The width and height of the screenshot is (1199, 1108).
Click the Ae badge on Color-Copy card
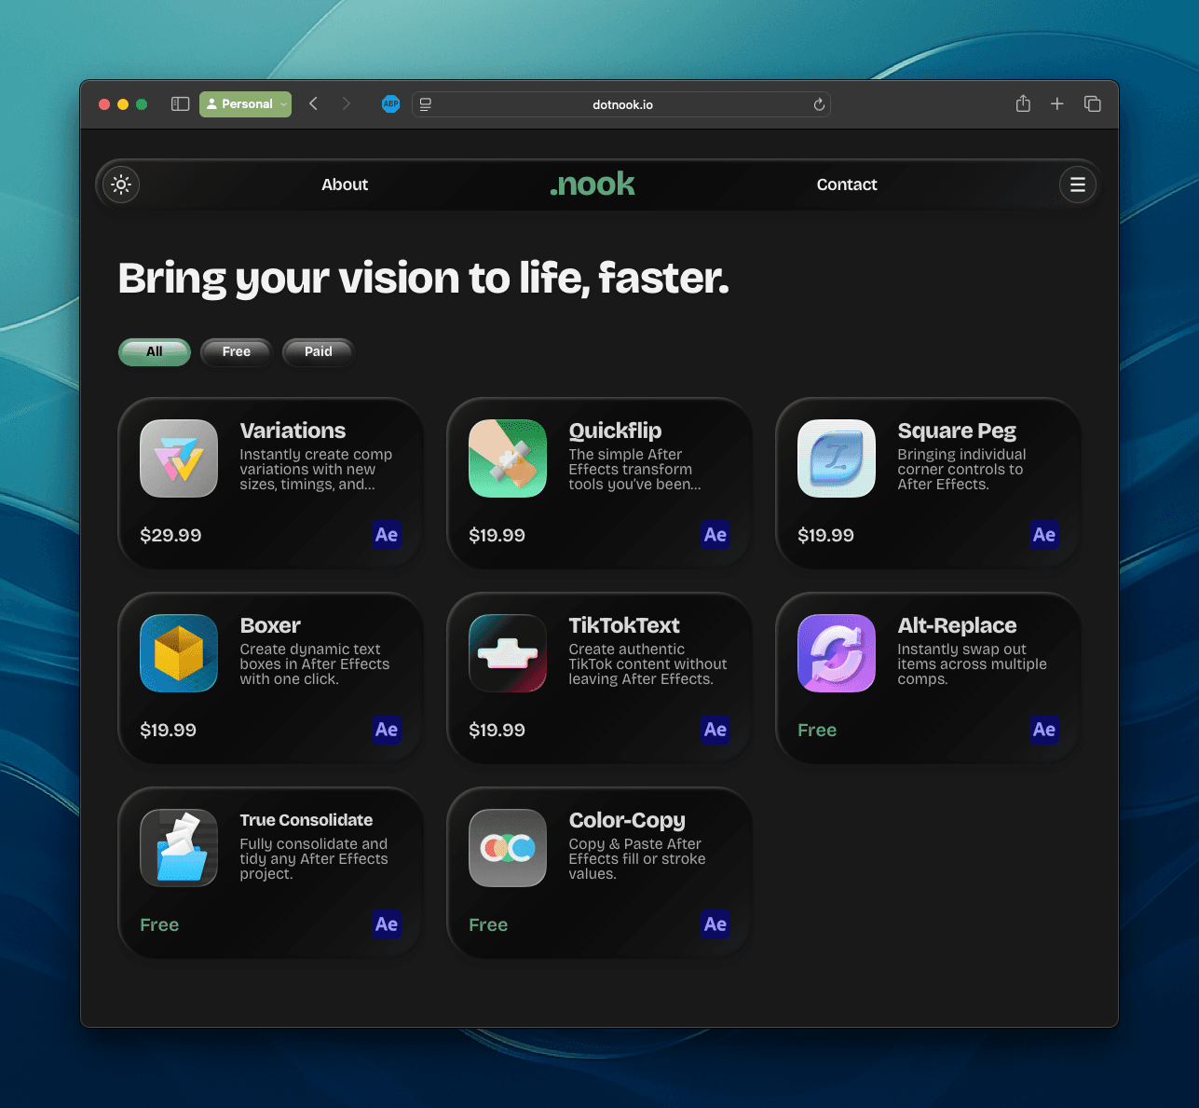coord(715,924)
